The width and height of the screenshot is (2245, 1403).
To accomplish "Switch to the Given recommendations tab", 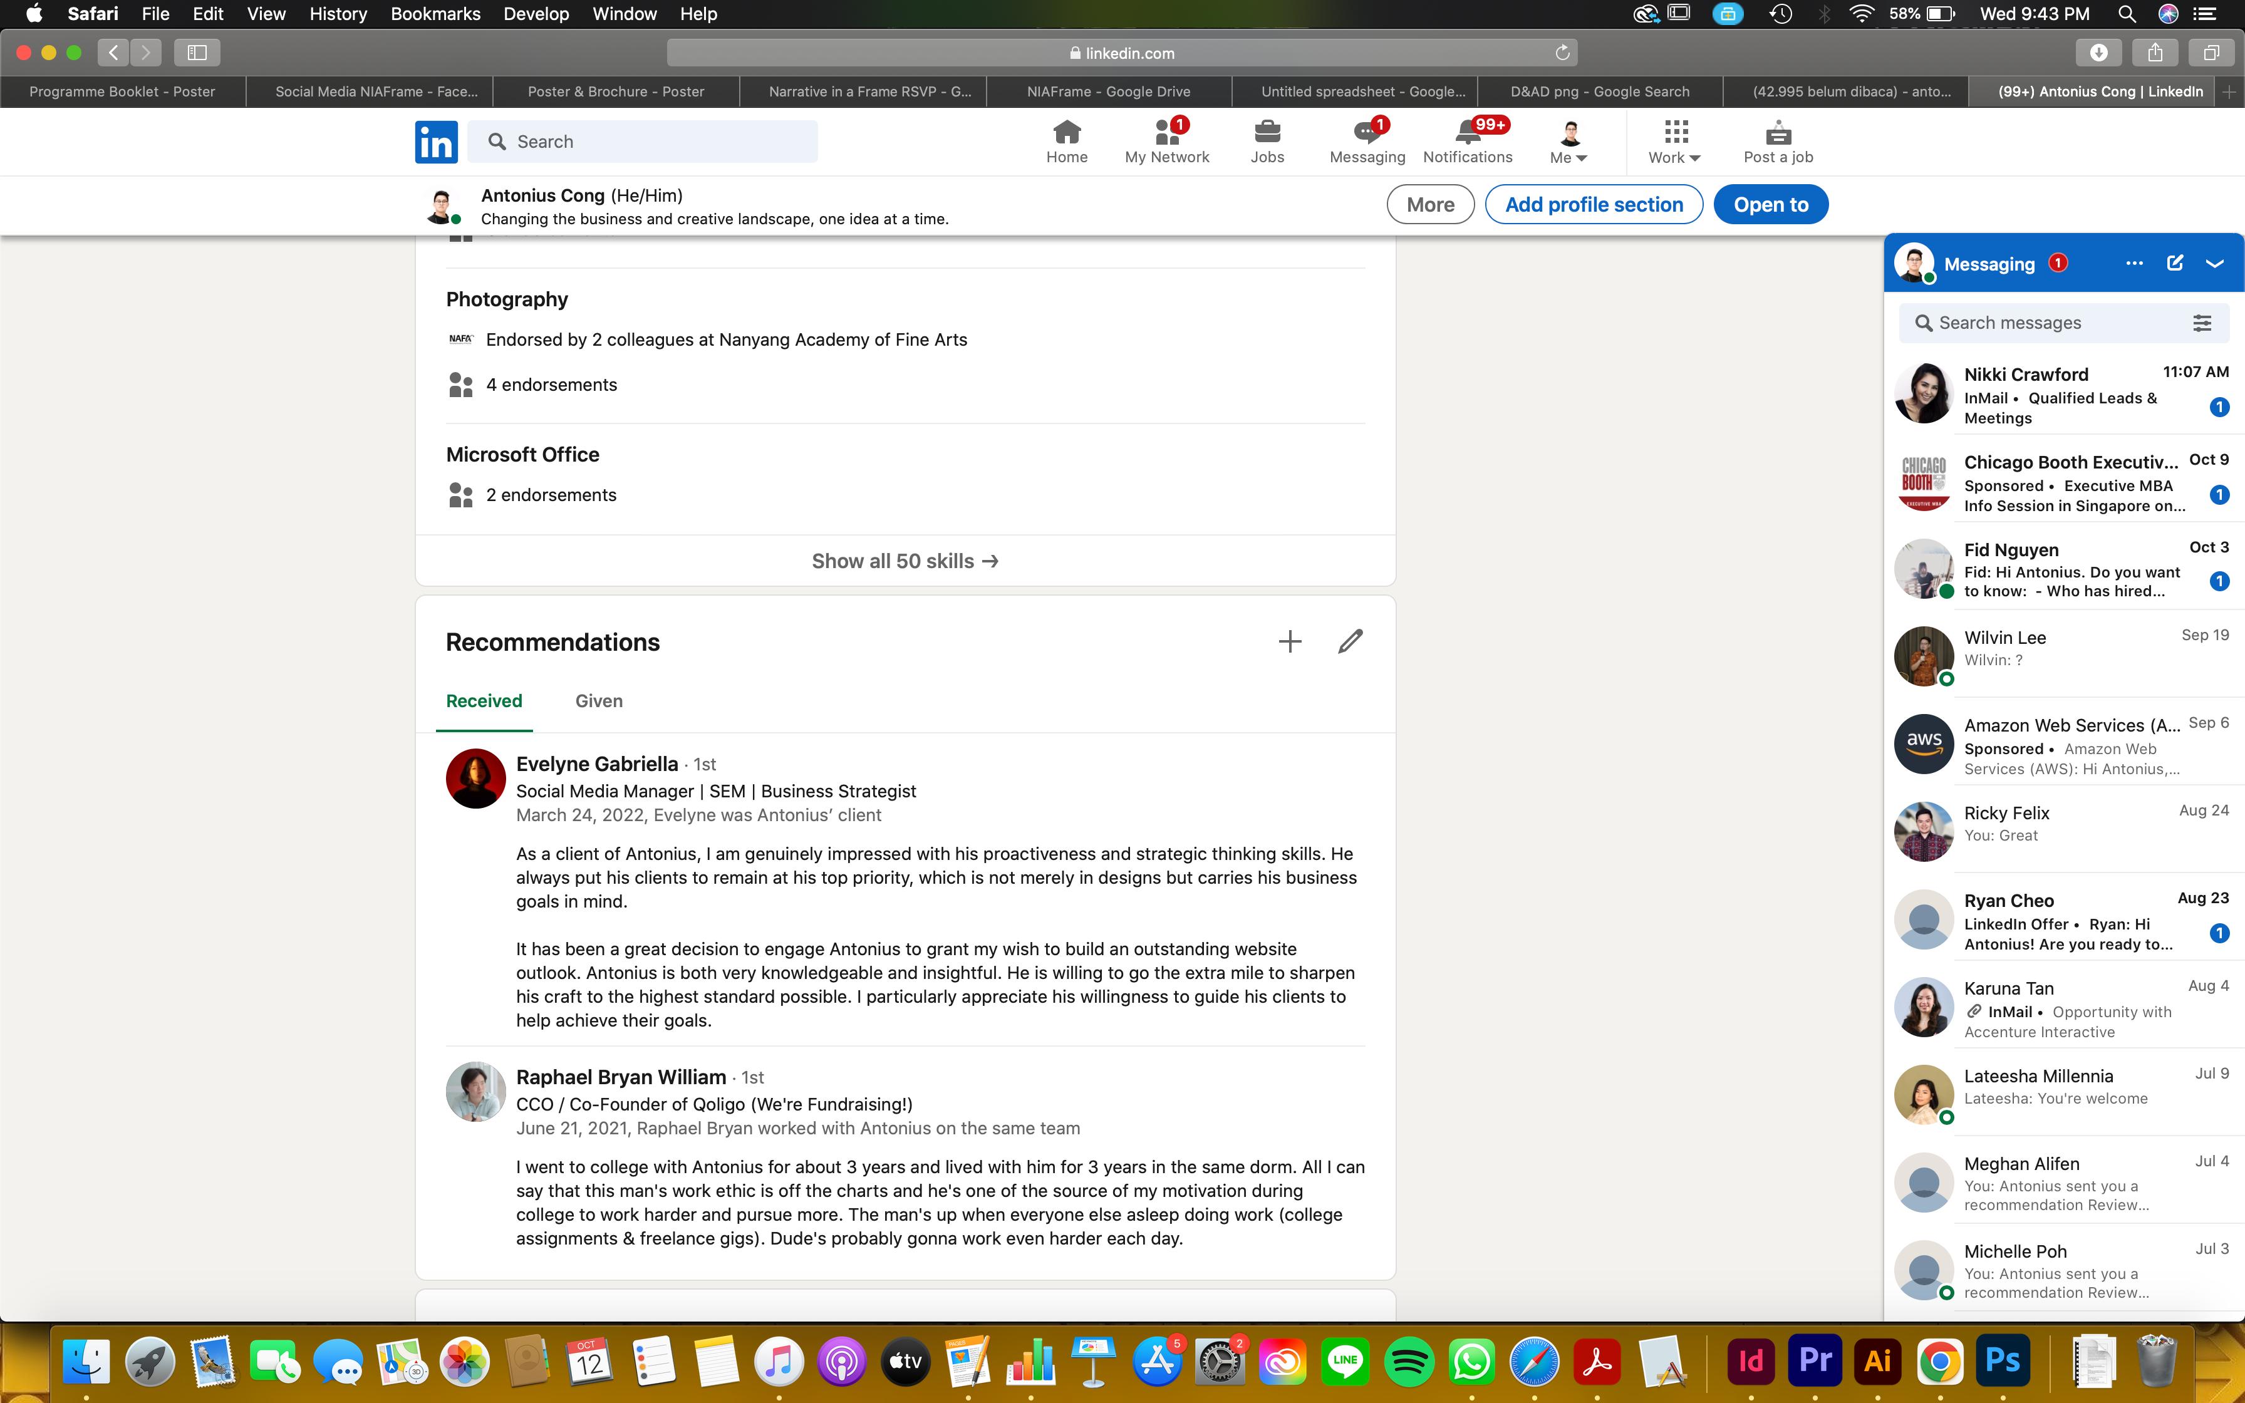I will point(598,701).
